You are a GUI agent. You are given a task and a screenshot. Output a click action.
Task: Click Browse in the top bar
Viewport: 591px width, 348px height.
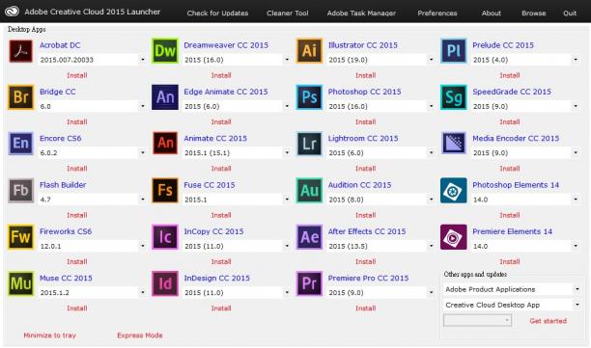pos(534,13)
